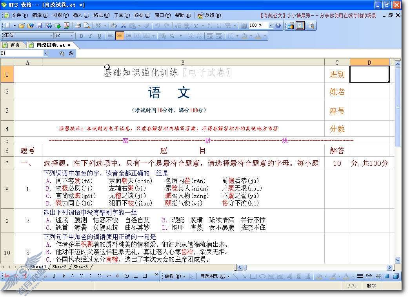Open Print Preview magnifier icon
The width and height of the screenshot is (409, 297).
(87, 26)
